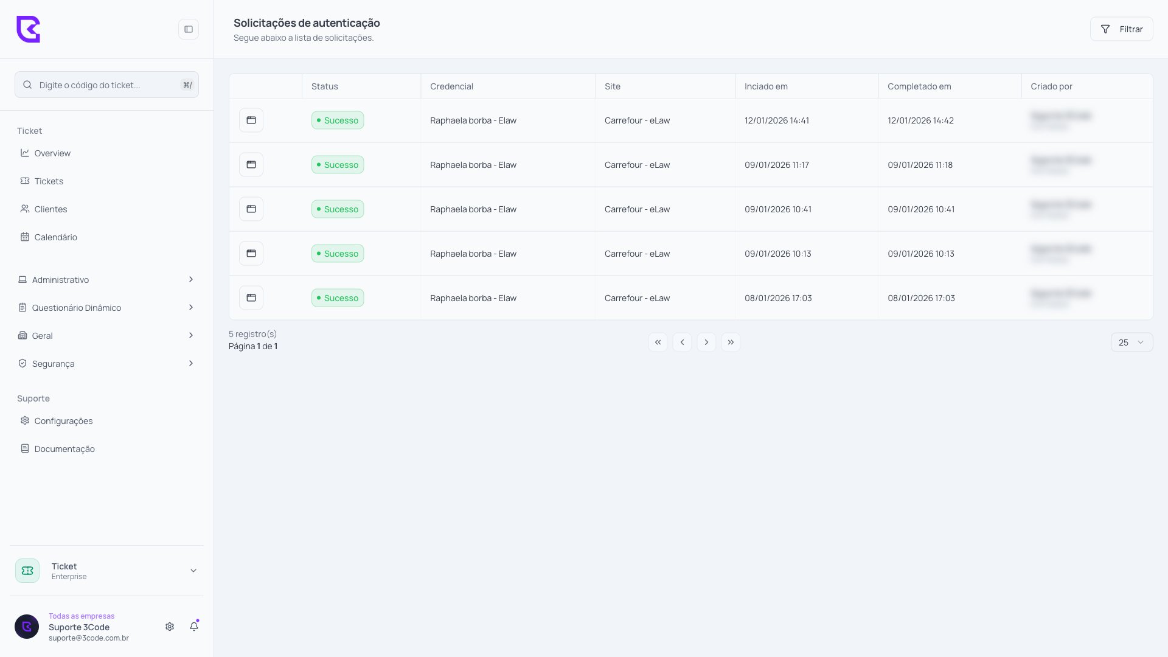Click completion time 09/01/2026 11:18
Image resolution: width=1168 pixels, height=657 pixels.
tap(920, 165)
